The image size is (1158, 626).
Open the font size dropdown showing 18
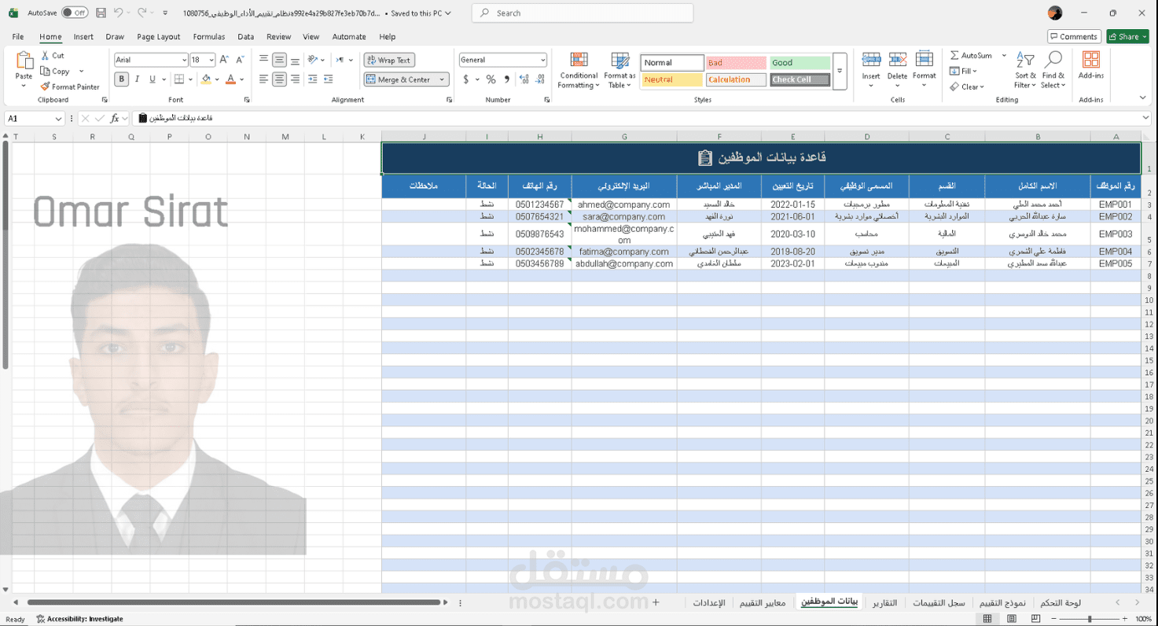tap(211, 60)
